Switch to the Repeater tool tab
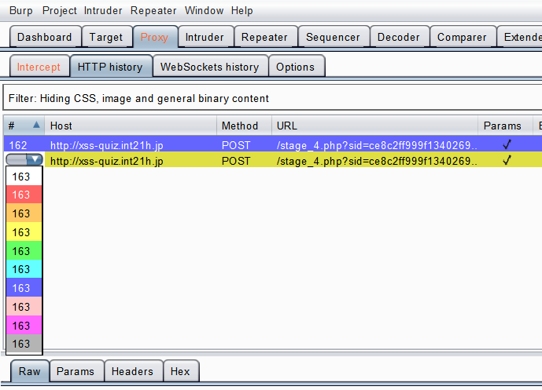 pyautogui.click(x=265, y=37)
